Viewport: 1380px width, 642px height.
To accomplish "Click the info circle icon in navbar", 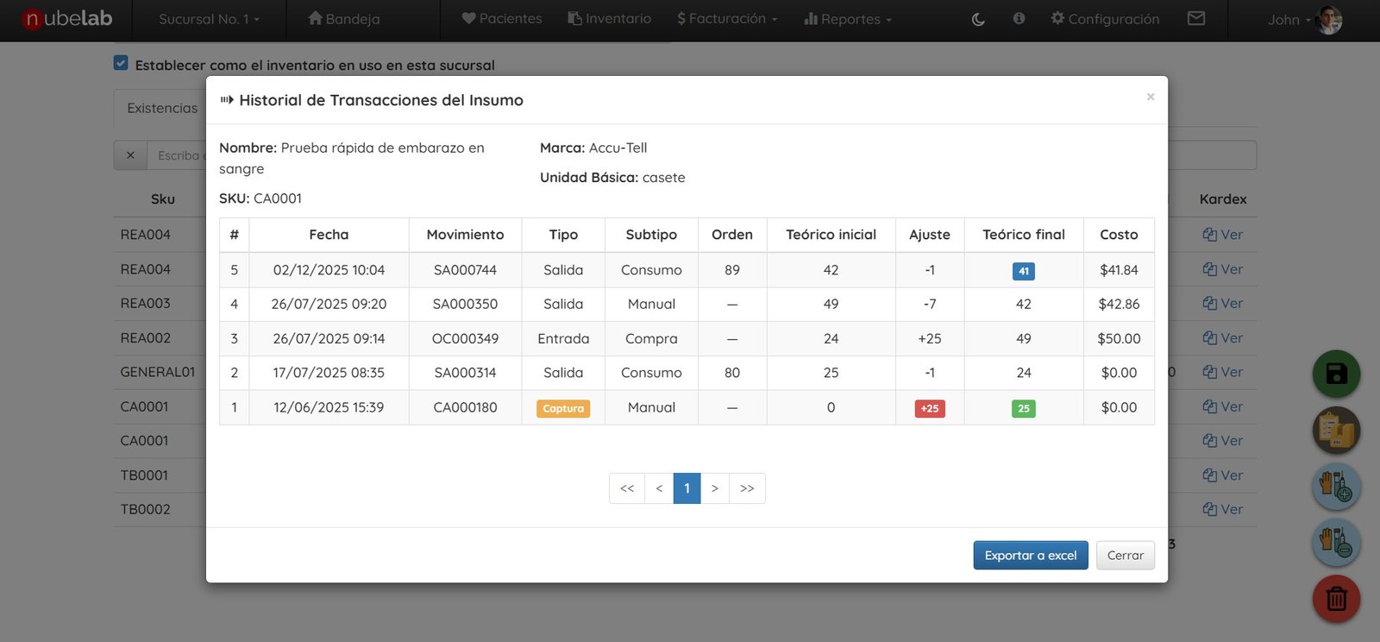I will coord(1019,18).
